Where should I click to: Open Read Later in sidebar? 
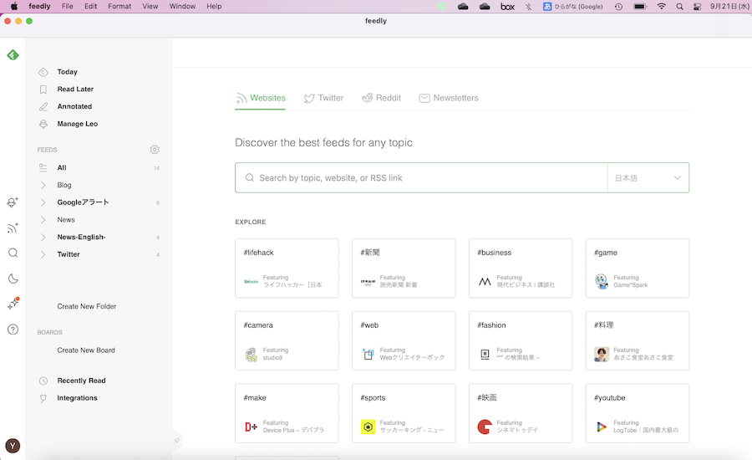tap(75, 89)
